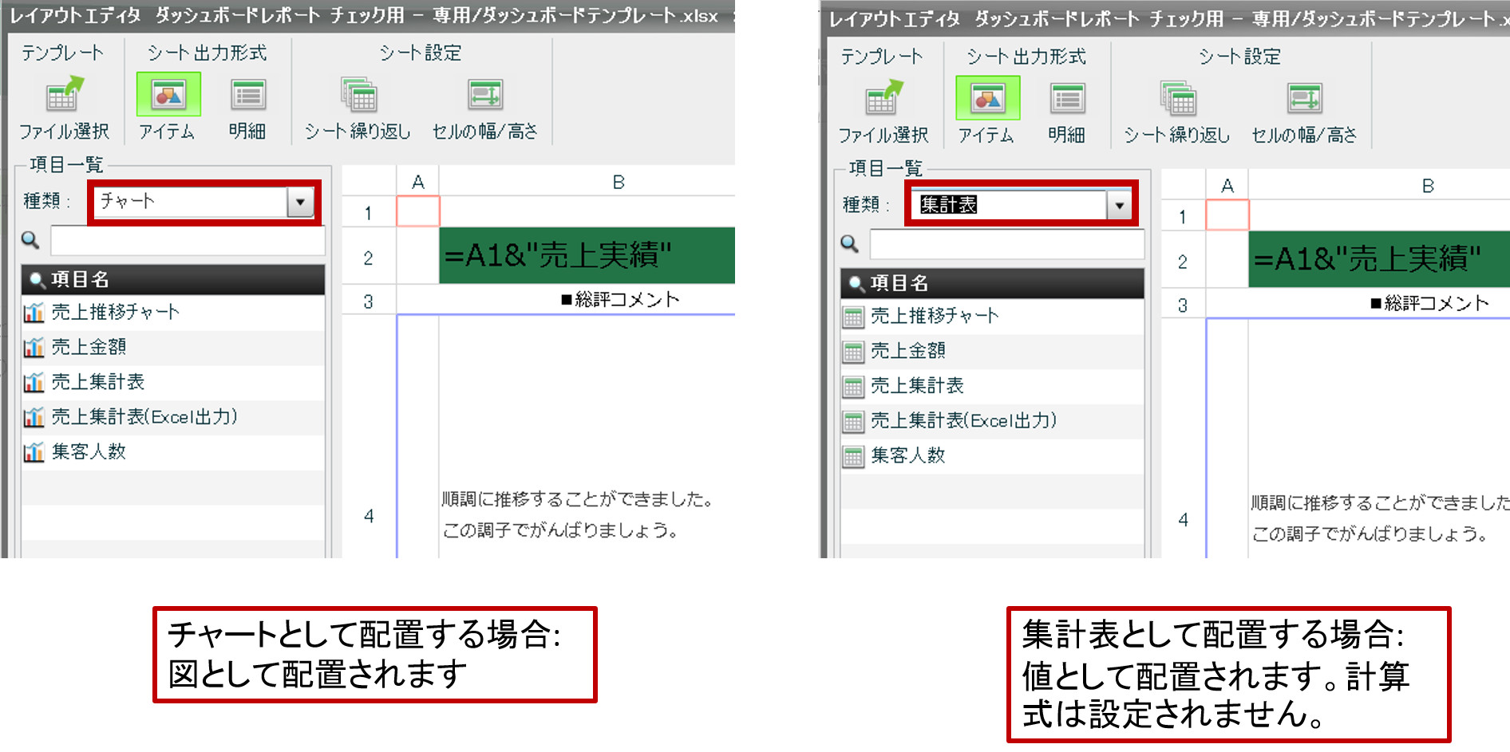Select the table item 売上金額 in the right list
The width and height of the screenshot is (1510, 752).
point(907,351)
